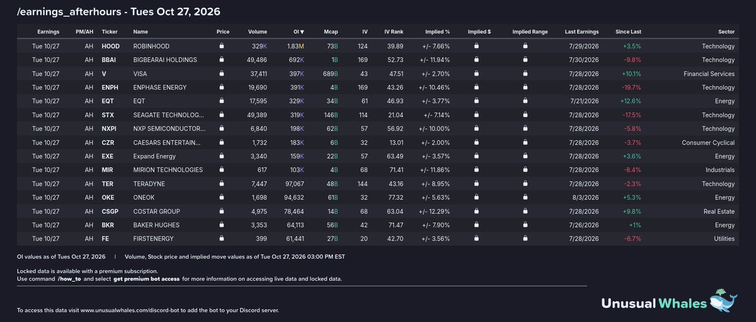Click the Price lock icon in ENPH row
Image resolution: width=756 pixels, height=322 pixels.
pos(222,88)
